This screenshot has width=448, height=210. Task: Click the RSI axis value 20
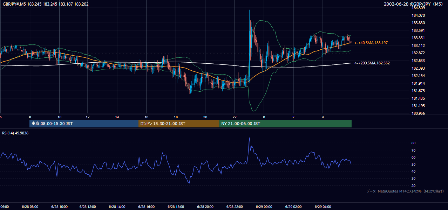(x=414, y=185)
